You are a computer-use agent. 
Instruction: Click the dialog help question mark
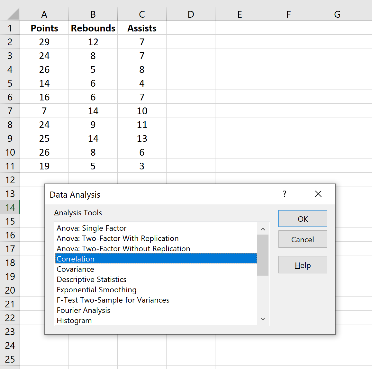tap(284, 194)
